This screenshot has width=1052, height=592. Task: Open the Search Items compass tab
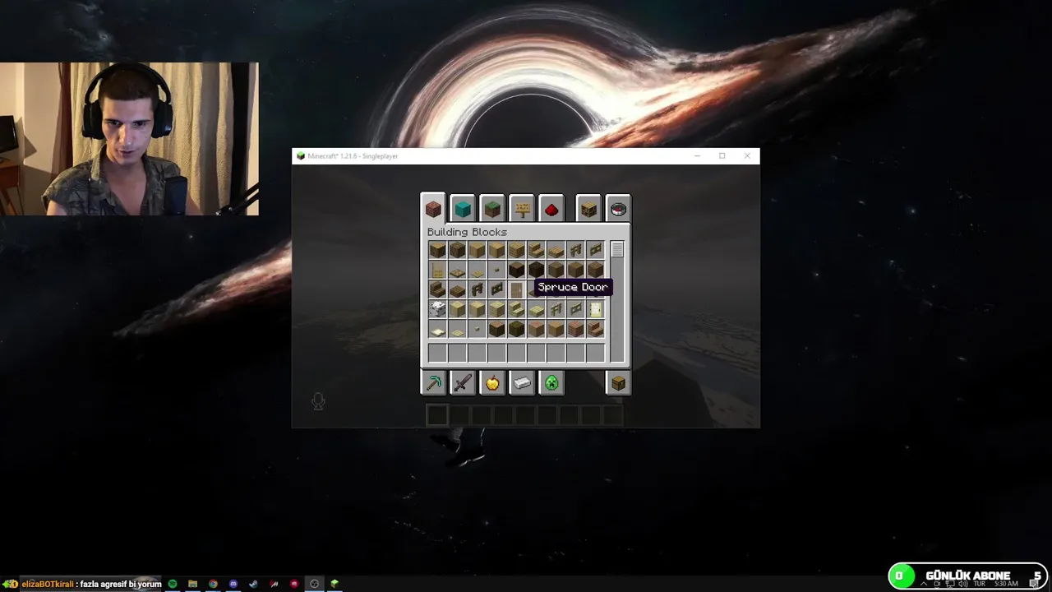pos(618,209)
